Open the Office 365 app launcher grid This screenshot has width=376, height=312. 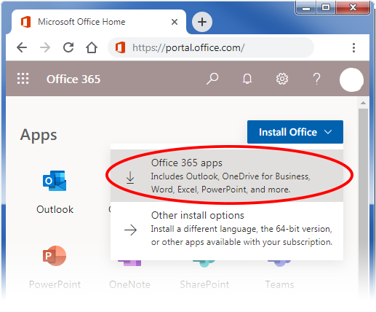[x=23, y=79]
